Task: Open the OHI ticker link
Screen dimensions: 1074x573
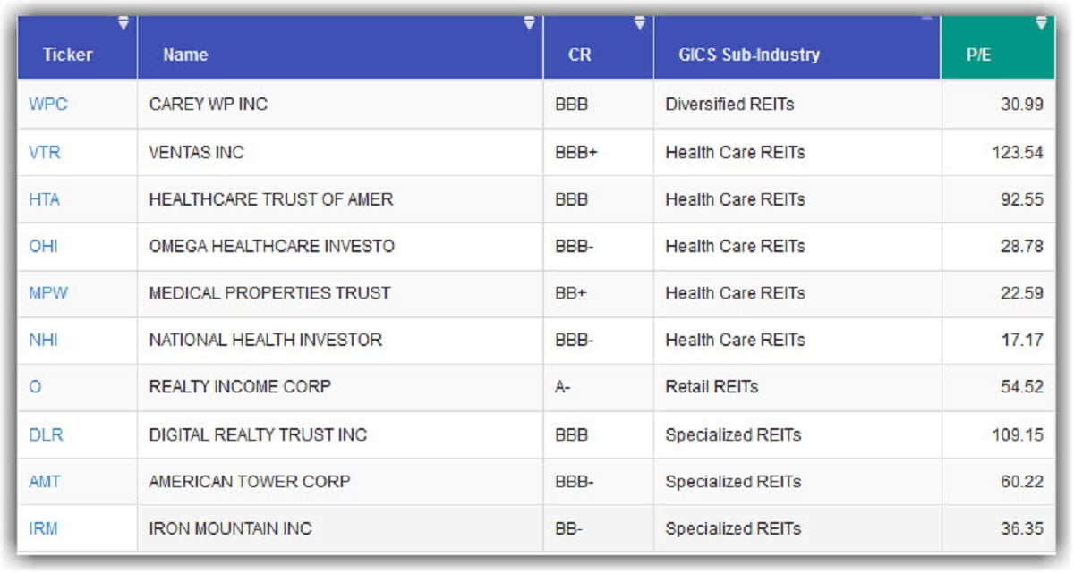Action: click(x=43, y=247)
